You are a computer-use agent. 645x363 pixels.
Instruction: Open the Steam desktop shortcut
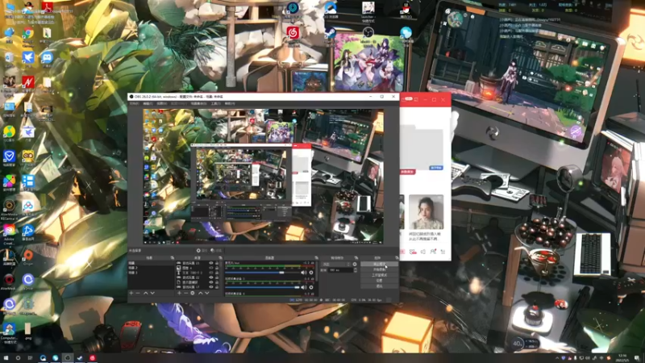pos(331,33)
